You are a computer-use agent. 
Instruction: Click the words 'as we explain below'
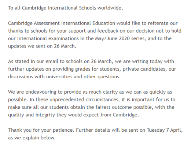click(31, 138)
